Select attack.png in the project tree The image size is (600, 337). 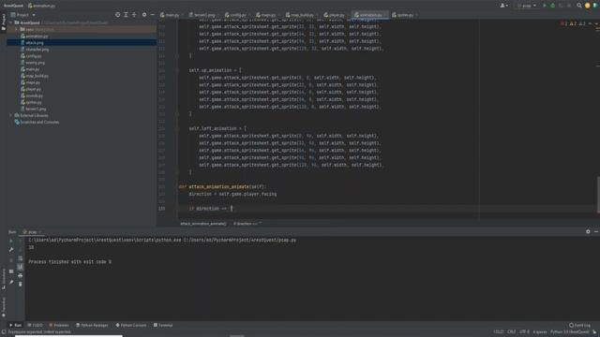(35, 43)
